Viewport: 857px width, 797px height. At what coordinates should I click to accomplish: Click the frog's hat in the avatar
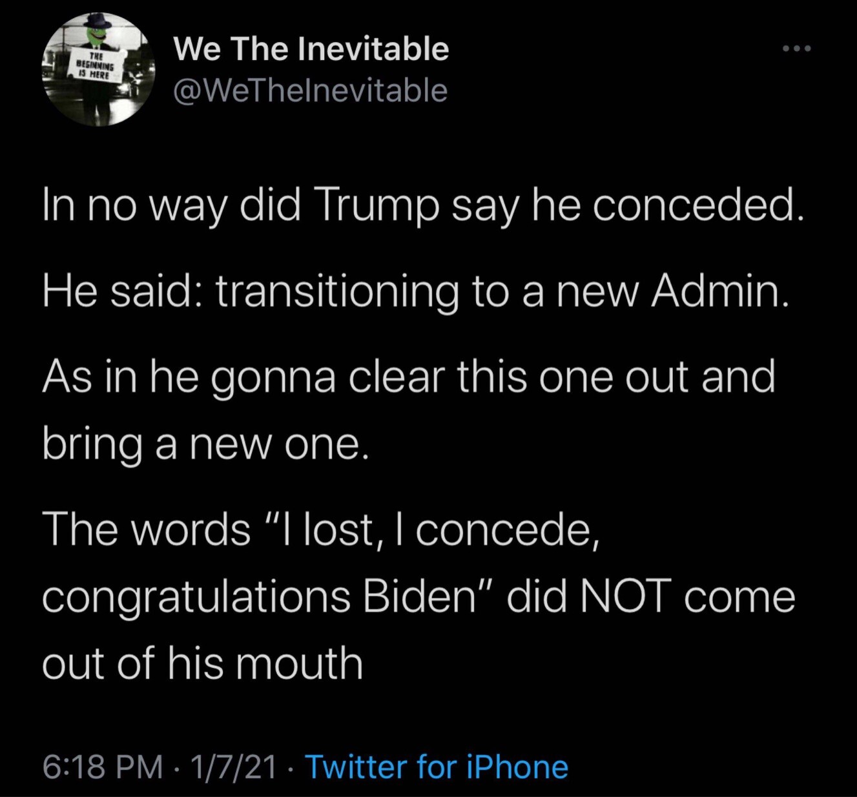click(x=99, y=21)
